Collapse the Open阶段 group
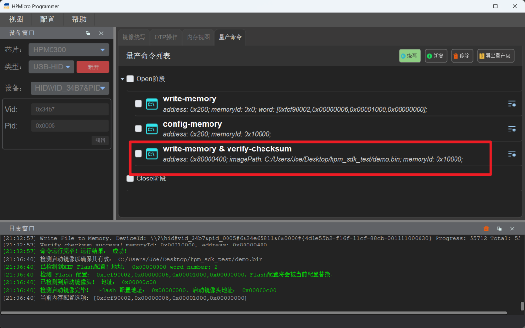The height and width of the screenshot is (328, 525). pos(122,79)
